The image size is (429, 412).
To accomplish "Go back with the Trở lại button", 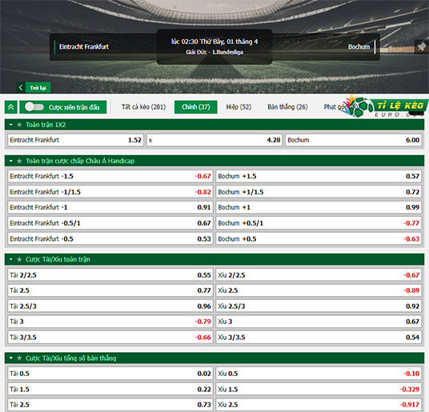I will click(x=38, y=87).
